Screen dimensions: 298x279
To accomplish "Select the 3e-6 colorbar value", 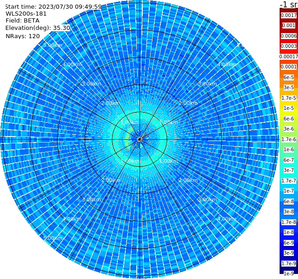I will pos(289,129).
